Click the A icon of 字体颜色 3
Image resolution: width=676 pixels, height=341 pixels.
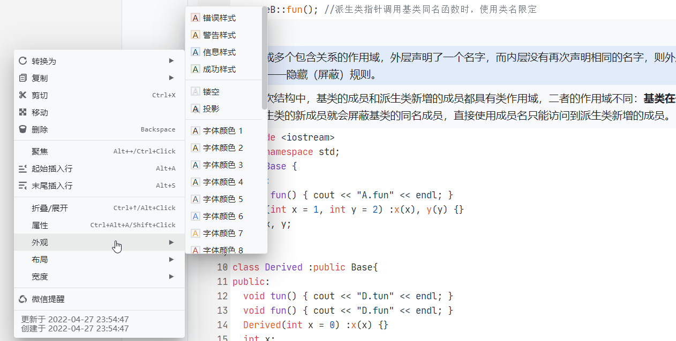[x=196, y=165]
